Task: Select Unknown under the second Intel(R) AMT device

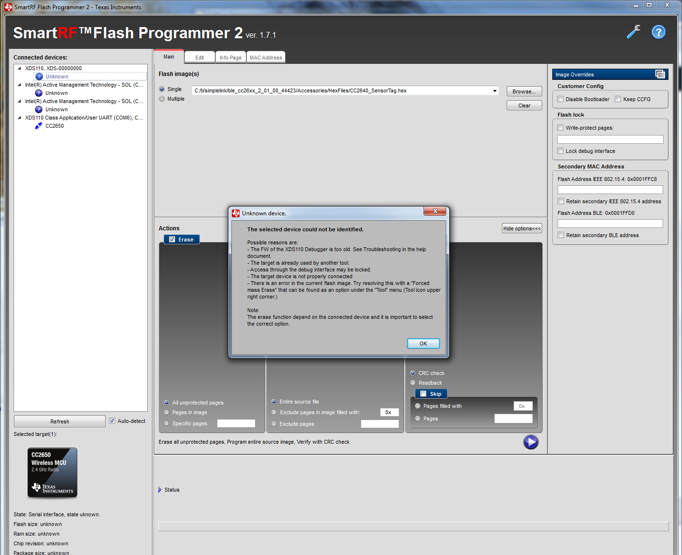Action: point(57,109)
